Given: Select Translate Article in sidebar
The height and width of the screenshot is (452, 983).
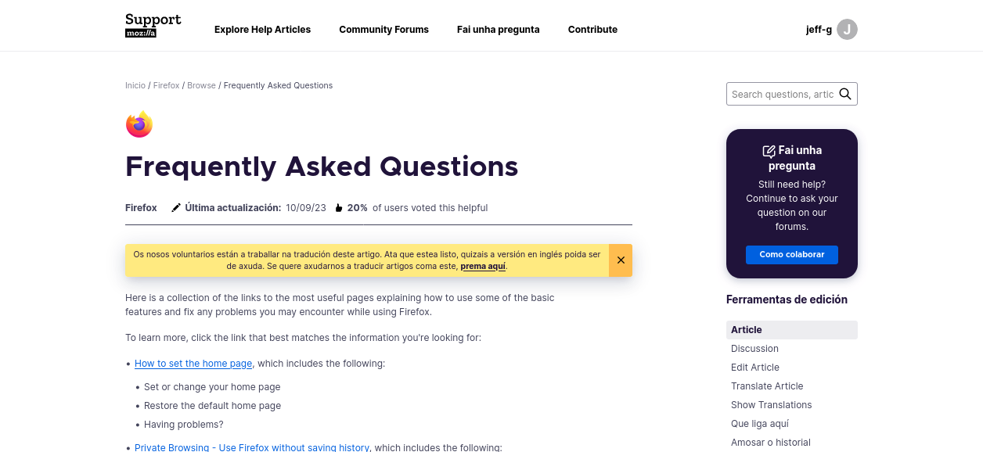Looking at the screenshot, I should [x=767, y=386].
